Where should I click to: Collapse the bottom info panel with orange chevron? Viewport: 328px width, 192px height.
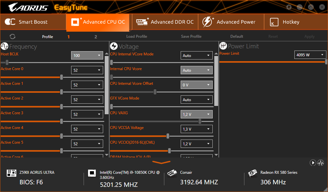[x=161, y=162]
